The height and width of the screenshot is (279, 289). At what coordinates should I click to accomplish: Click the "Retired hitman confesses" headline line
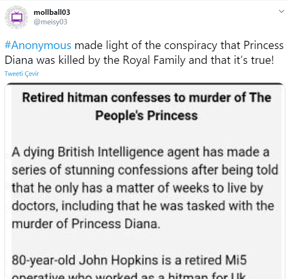coord(146,98)
